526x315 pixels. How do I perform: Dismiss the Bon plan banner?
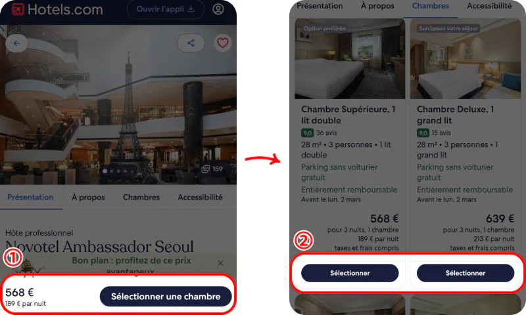[220, 262]
